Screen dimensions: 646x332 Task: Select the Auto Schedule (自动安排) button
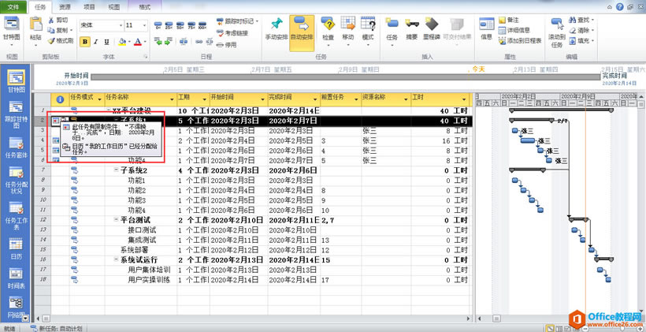click(x=301, y=27)
